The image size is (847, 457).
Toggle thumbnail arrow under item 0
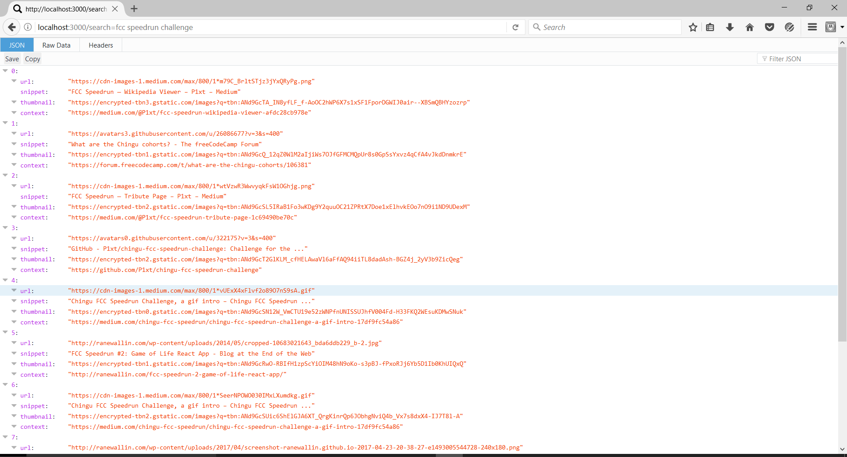coord(14,102)
